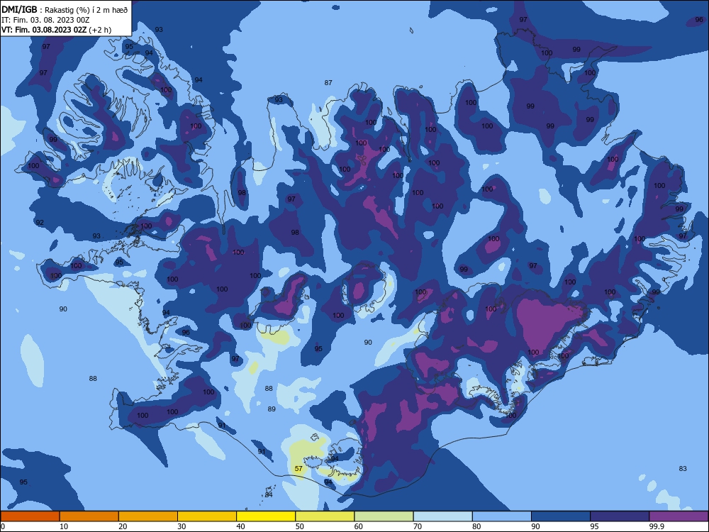Select the humidity value 87 on the map
This screenshot has height=532, width=709.
pyautogui.click(x=328, y=83)
